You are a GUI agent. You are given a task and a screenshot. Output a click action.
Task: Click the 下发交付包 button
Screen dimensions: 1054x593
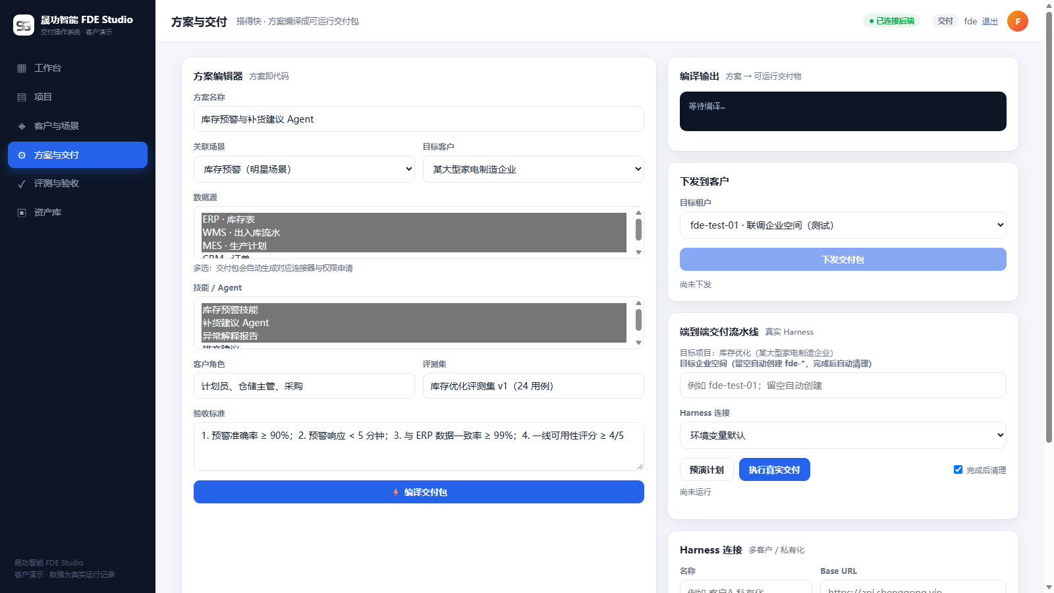click(843, 260)
